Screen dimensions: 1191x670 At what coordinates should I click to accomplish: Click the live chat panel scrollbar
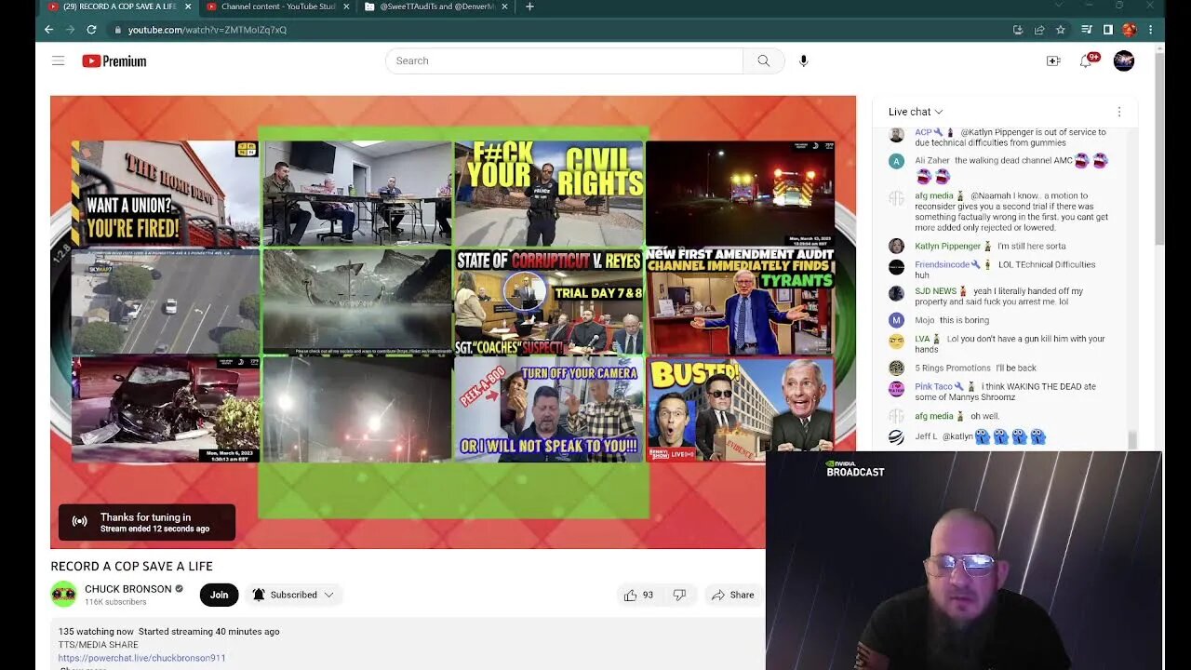tap(1132, 440)
